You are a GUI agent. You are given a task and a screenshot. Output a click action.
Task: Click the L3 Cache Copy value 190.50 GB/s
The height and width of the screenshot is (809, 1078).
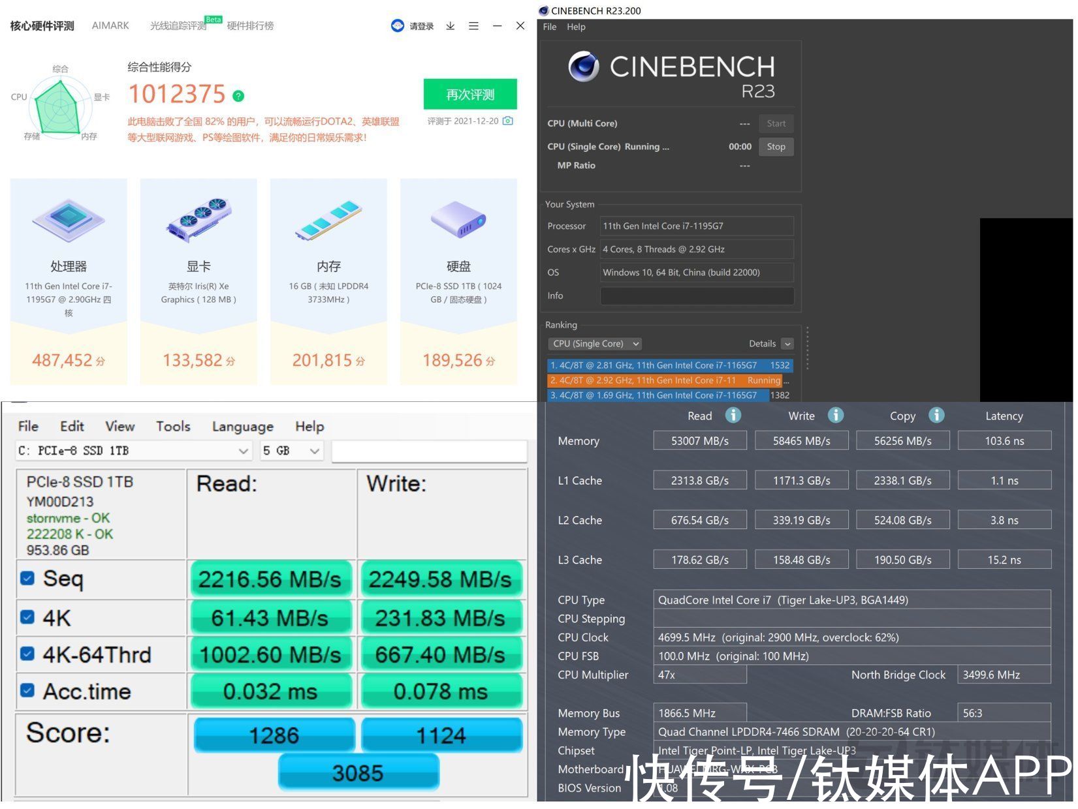[903, 560]
